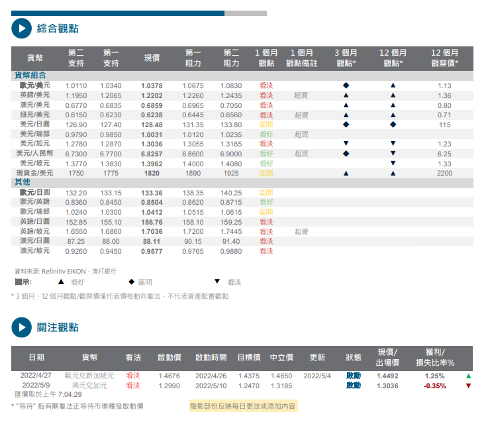
Task: Select 歐元/英鎊 current price 0.8504
Action: pyautogui.click(x=152, y=202)
